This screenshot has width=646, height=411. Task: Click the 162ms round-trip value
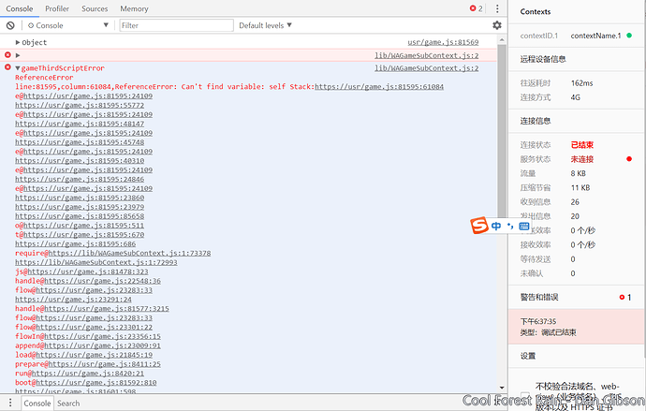click(x=581, y=82)
